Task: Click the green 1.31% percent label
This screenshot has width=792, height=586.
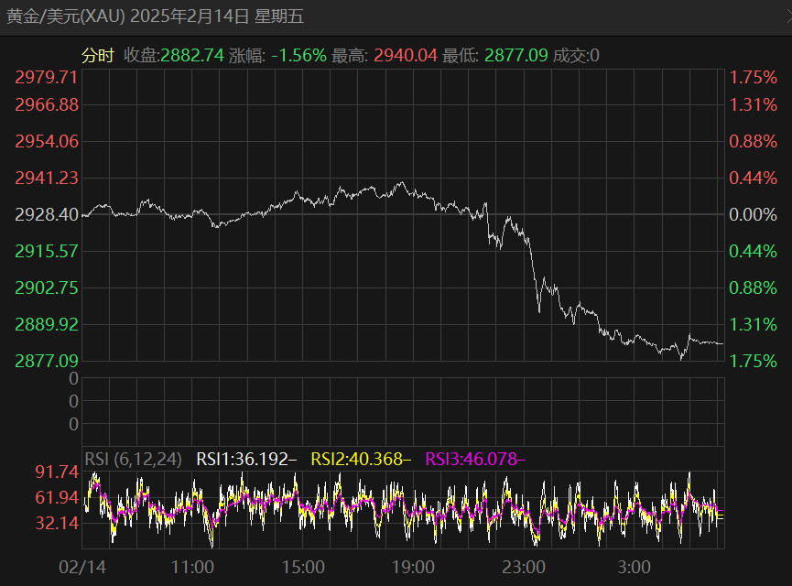Action: click(753, 324)
